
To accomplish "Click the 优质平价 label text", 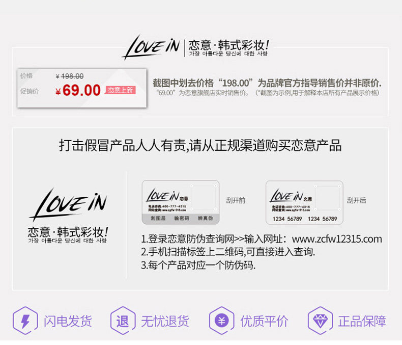I will (264, 321).
